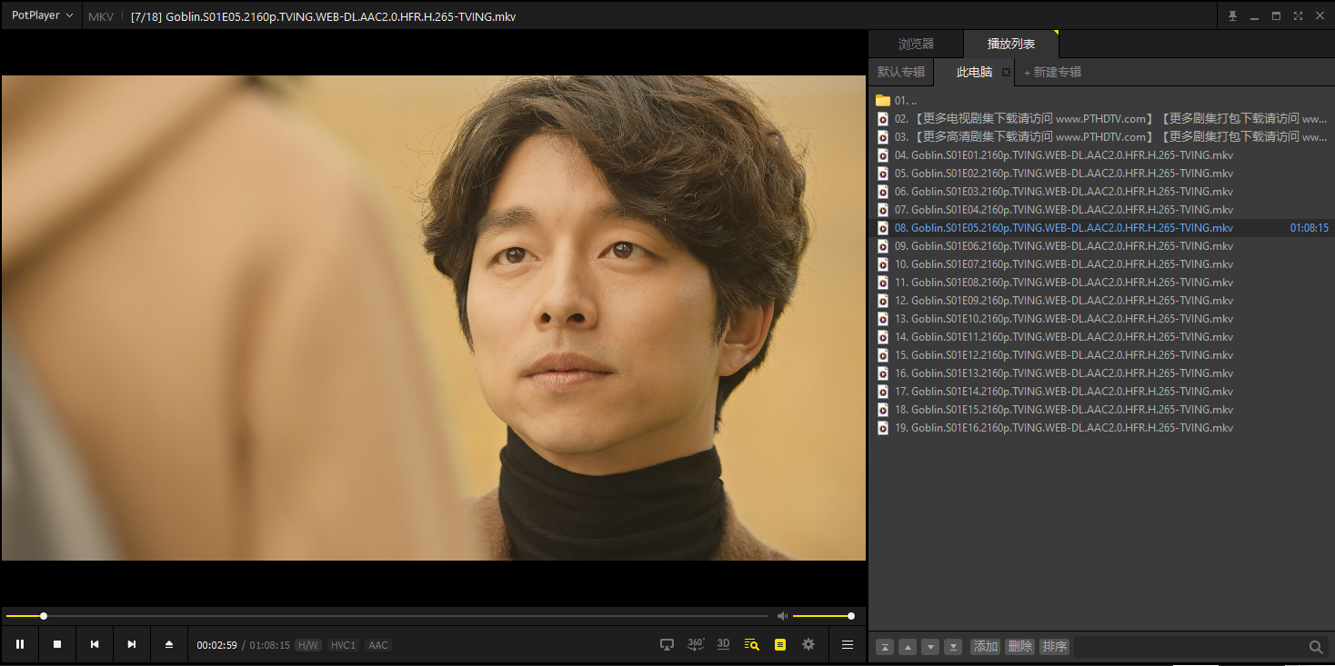The width and height of the screenshot is (1335, 666).
Task: Move selected playlist item up
Action: [x=908, y=647]
